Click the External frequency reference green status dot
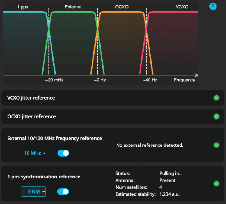 click(x=216, y=145)
